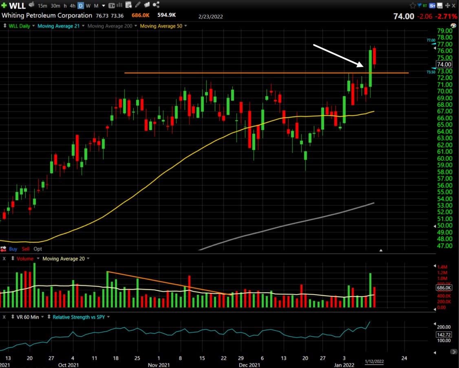This screenshot has width=459, height=368.
Task: Click the orange 686.0K volume value
Action: (141, 15)
